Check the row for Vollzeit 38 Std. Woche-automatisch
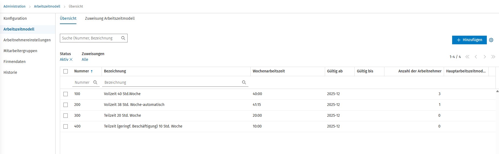The height and width of the screenshot is (154, 499). (66, 105)
